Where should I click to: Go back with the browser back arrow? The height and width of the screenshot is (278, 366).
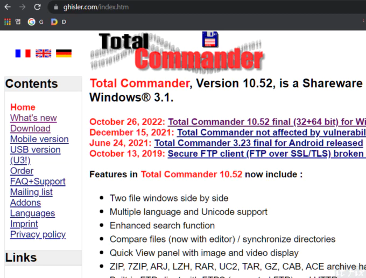pyautogui.click(x=8, y=7)
